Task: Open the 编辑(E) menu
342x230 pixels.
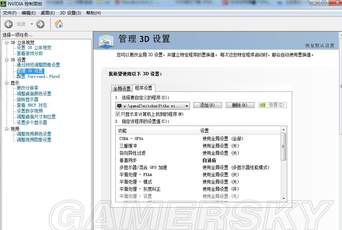Action: click(28, 13)
